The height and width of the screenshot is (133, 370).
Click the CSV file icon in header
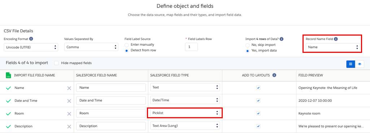coord(9,75)
